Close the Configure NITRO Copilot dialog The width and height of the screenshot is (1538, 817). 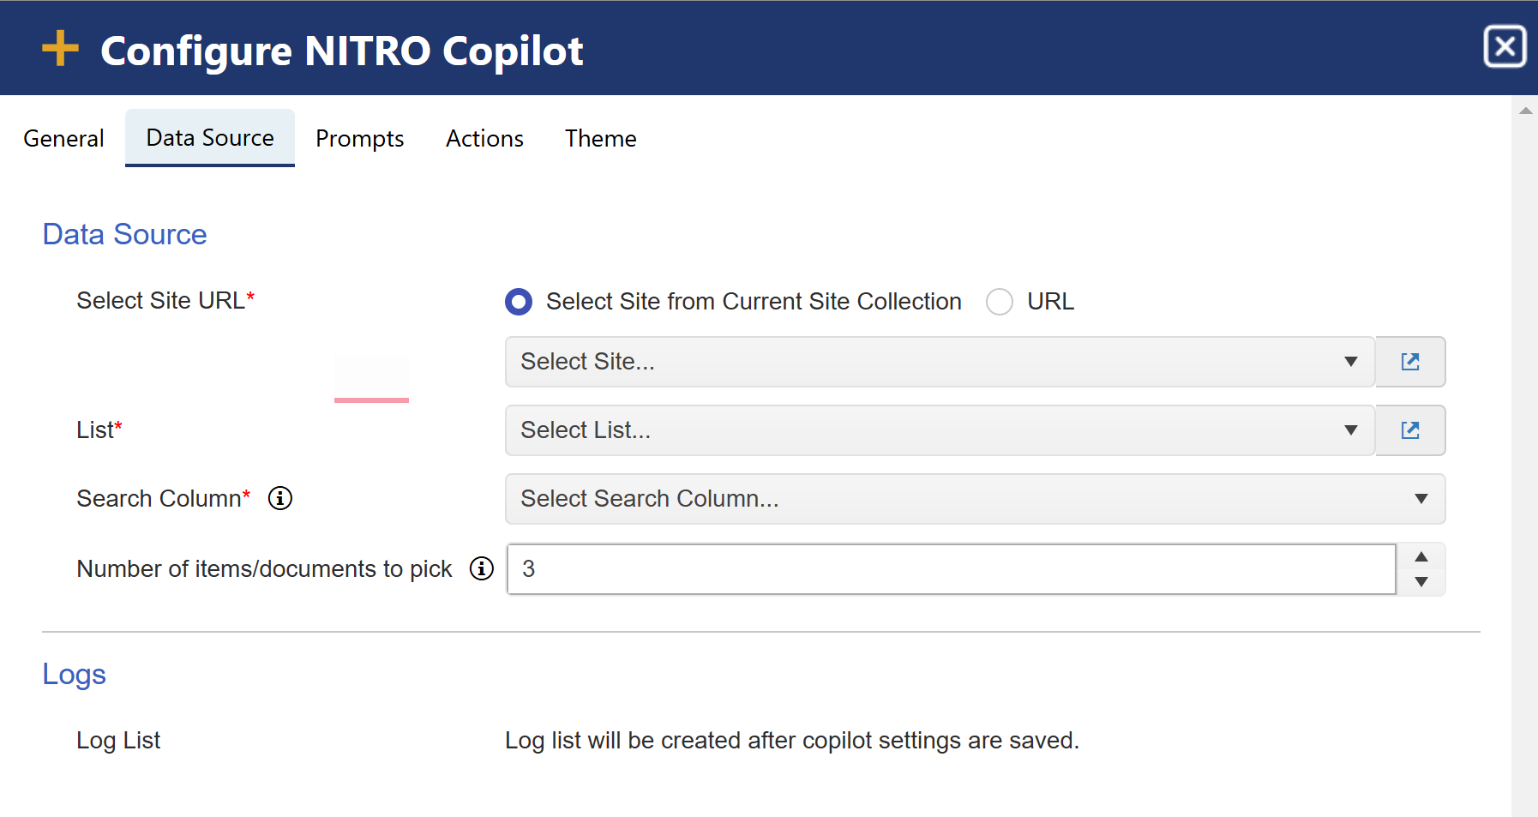(x=1505, y=46)
